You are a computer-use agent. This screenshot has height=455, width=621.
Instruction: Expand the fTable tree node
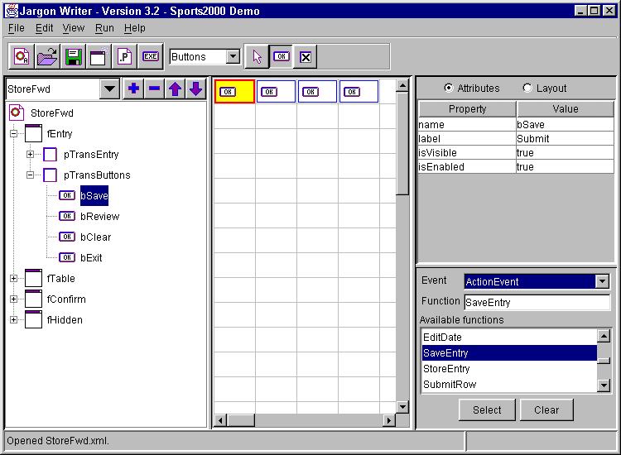click(x=13, y=279)
